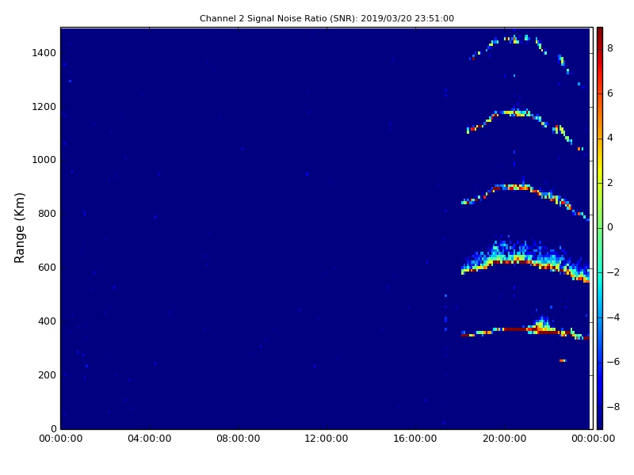Click the colorbar label 2

coord(610,183)
